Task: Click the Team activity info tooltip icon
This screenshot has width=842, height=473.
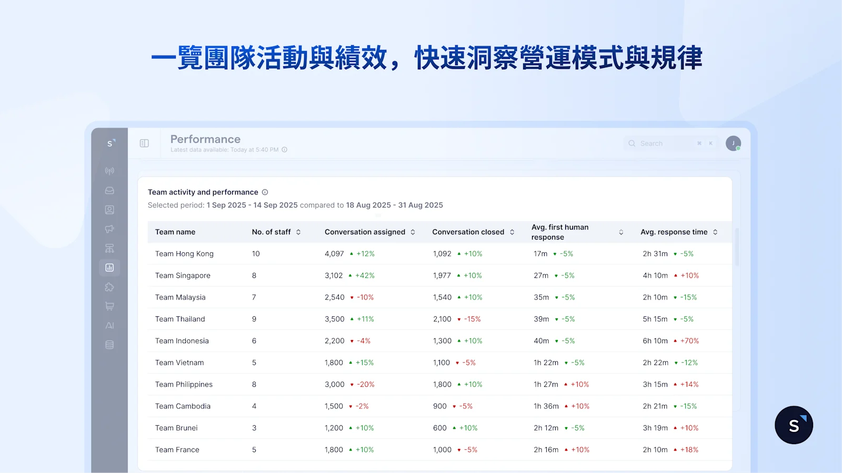Action: (x=265, y=192)
